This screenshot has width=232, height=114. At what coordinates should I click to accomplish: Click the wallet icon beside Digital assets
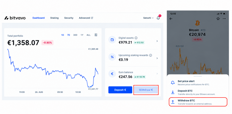point(112,40)
